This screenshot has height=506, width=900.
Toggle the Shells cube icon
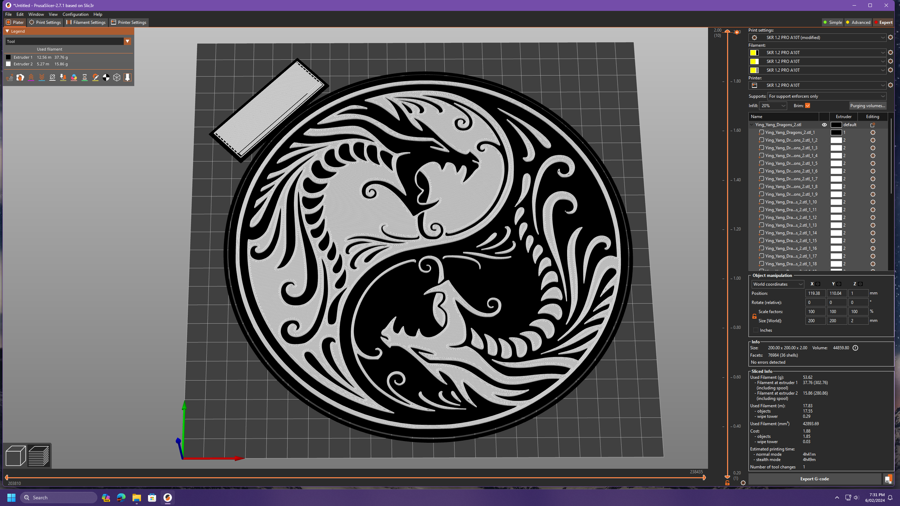pos(117,77)
